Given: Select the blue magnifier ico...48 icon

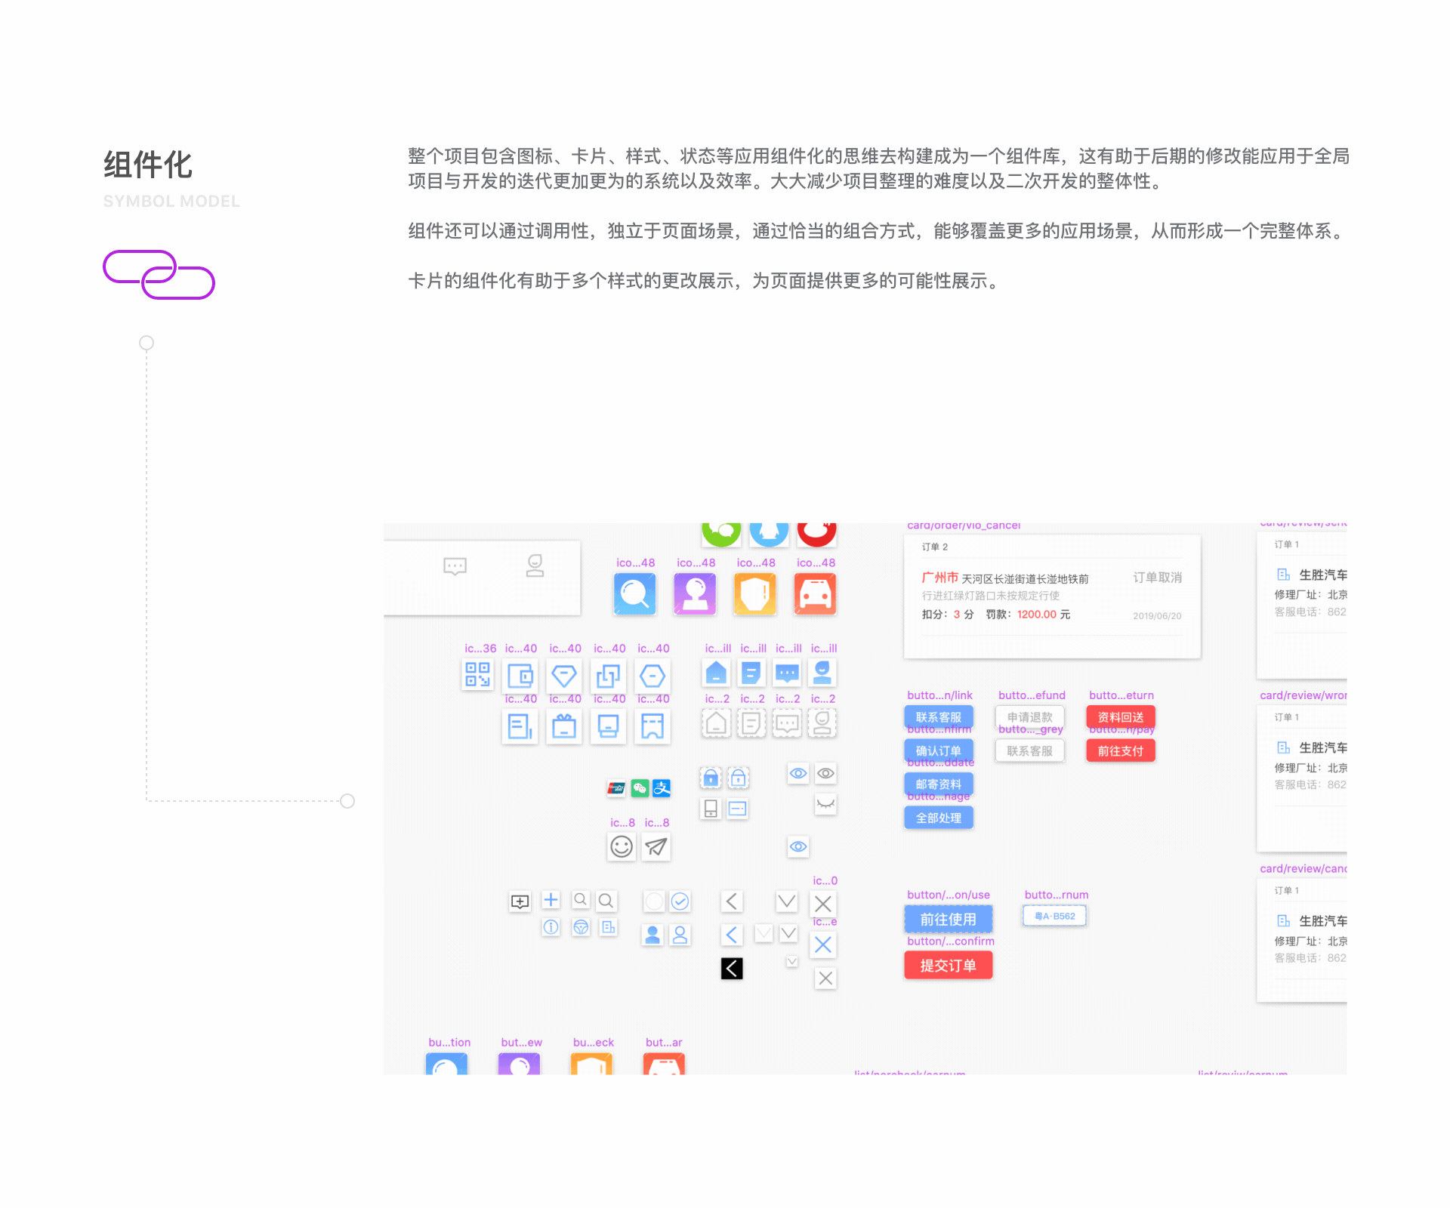Looking at the screenshot, I should 634,594.
